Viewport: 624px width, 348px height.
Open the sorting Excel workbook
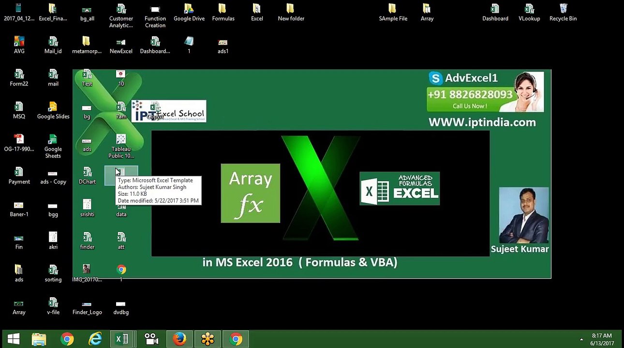click(x=53, y=274)
